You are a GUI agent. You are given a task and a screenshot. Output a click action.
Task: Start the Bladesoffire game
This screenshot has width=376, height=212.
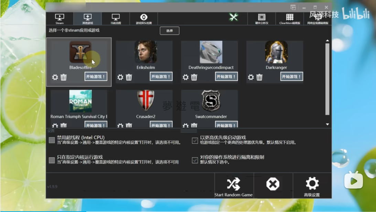tap(96, 77)
